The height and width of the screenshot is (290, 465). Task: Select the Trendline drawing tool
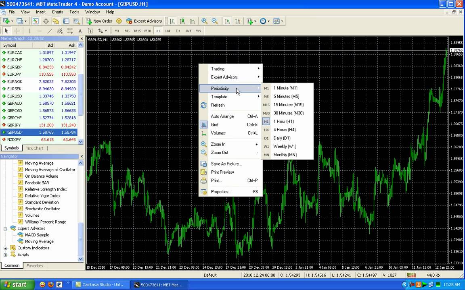[x=50, y=31]
